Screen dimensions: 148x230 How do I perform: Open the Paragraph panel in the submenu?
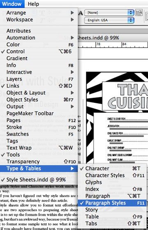coord(112,196)
